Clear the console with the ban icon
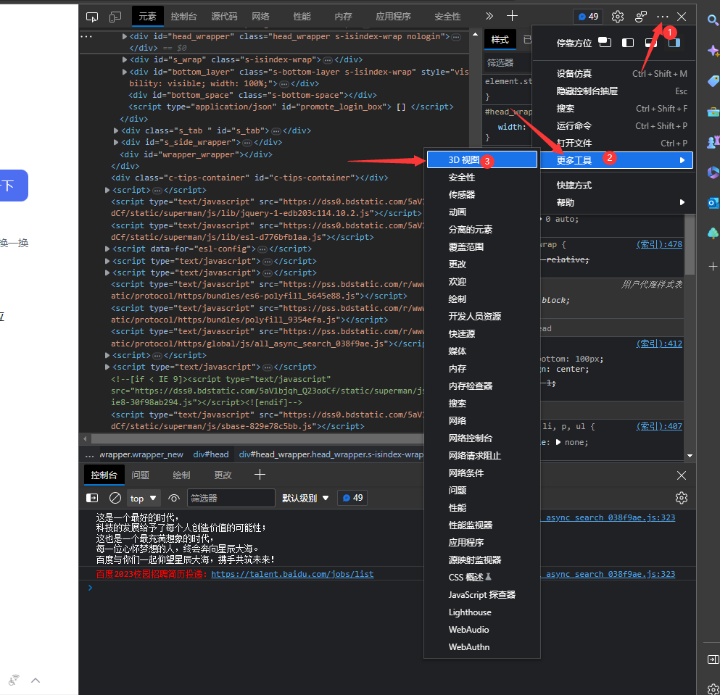 click(115, 498)
